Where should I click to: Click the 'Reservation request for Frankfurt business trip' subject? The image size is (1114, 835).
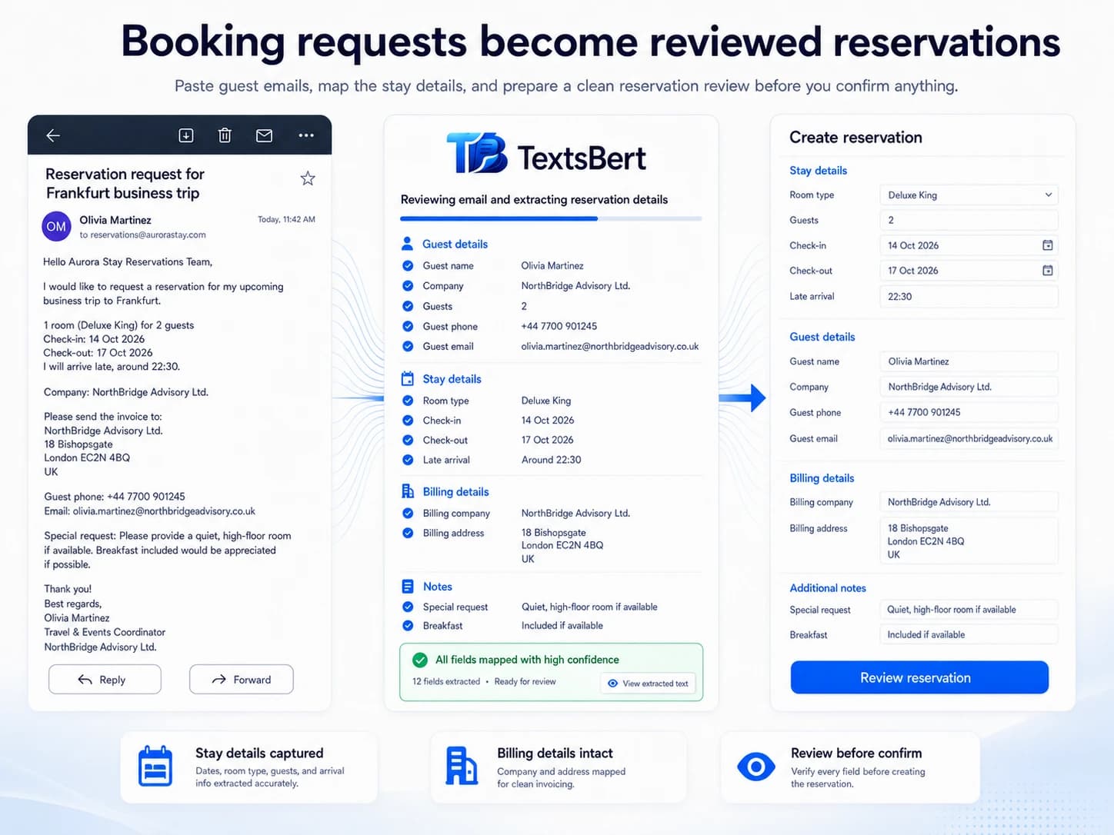click(x=125, y=184)
